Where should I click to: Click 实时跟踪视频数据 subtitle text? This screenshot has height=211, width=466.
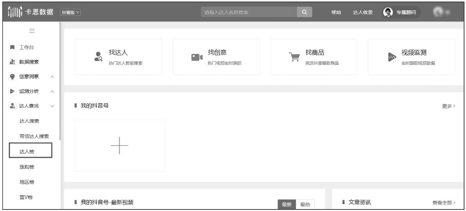[x=418, y=63]
